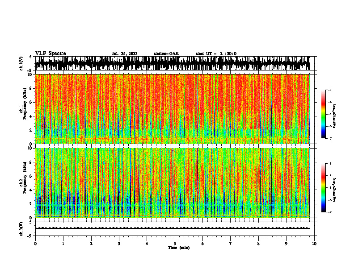Click inside the ch.1 frequency spectrogram panel
The height and width of the screenshot is (273, 354).
(x=172, y=109)
